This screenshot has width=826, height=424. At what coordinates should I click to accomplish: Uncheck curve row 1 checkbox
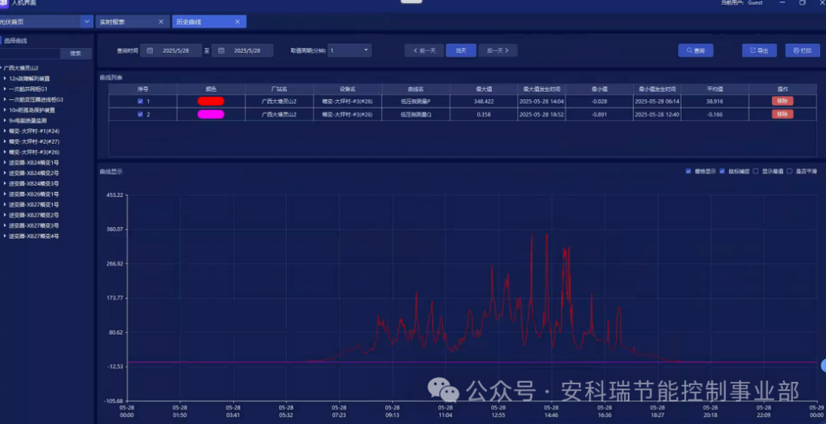tap(140, 101)
